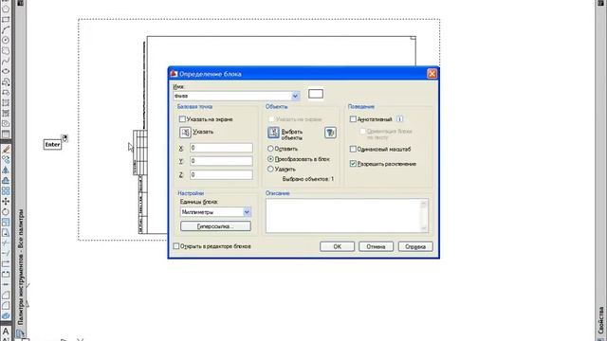Select the 'Удалить' radio option
Image resolution: width=607 pixels, height=341 pixels.
tap(270, 169)
